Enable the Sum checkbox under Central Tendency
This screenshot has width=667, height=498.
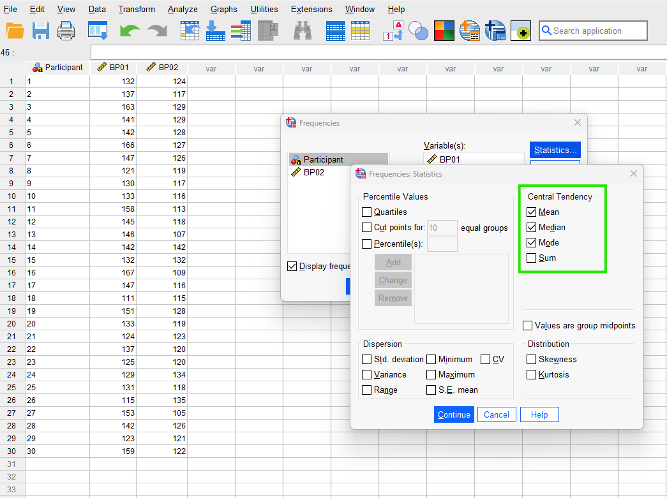(x=532, y=258)
